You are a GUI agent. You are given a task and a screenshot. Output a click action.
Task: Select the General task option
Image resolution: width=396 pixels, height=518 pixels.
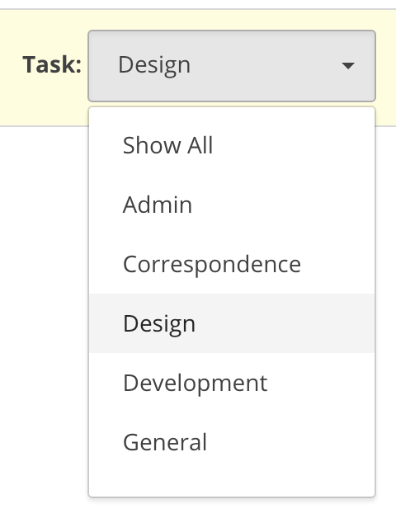(232, 442)
